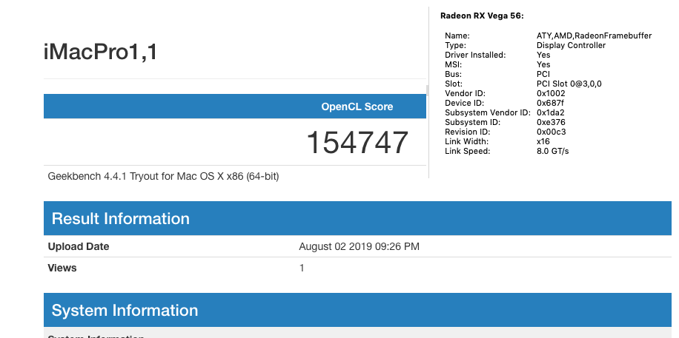This screenshot has width=679, height=338.
Task: Select the Bus value PCI
Action: point(543,75)
